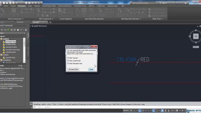This screenshot has height=113, width=201.
Task: Expand the EXAMPLE2 project folder
Action: [x=1, y=60]
